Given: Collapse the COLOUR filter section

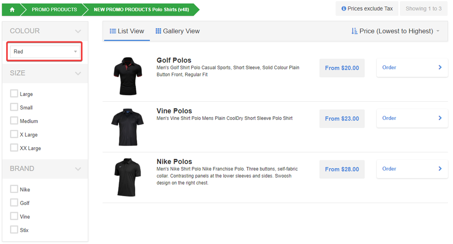Looking at the screenshot, I should point(78,31).
